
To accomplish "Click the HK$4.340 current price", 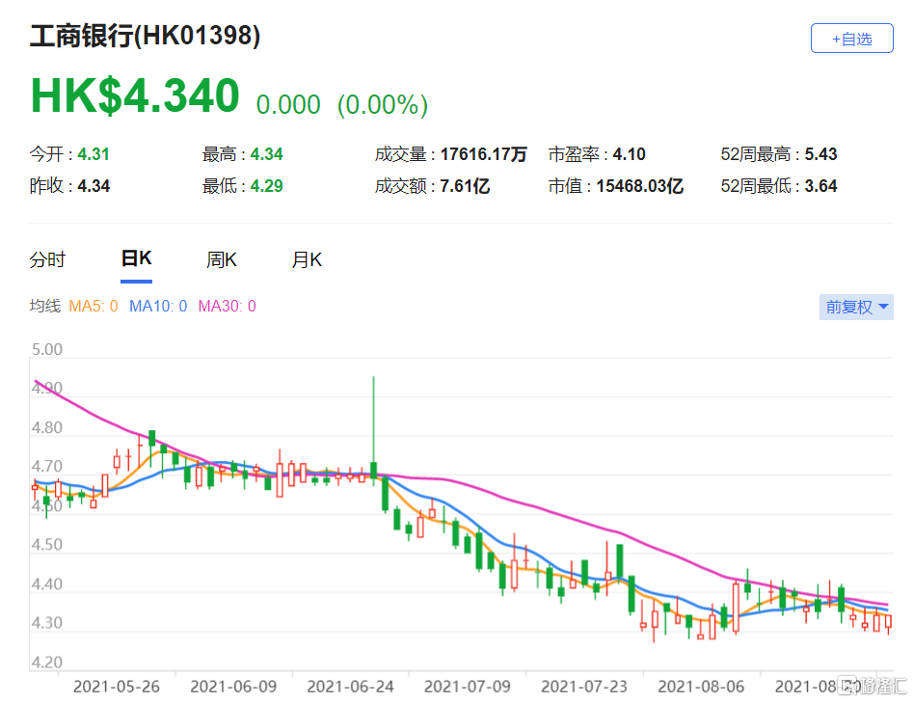I will pyautogui.click(x=135, y=95).
